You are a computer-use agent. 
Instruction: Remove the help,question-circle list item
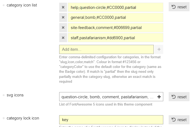coord(63,7)
